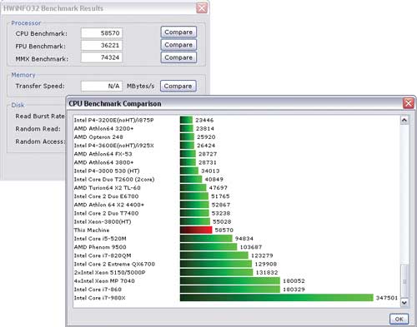Select row 'AMD Turion64 X2 TL-60'
The height and width of the screenshot is (327, 417).
coord(236,188)
